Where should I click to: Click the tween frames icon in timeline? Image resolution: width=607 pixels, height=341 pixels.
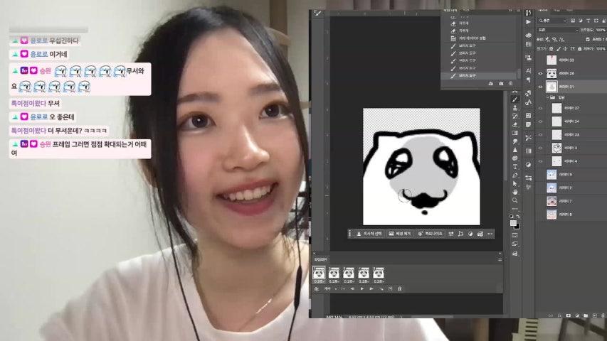pyautogui.click(x=381, y=289)
